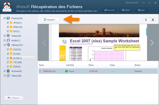Click the Videos film reel icon

tap(8, 36)
